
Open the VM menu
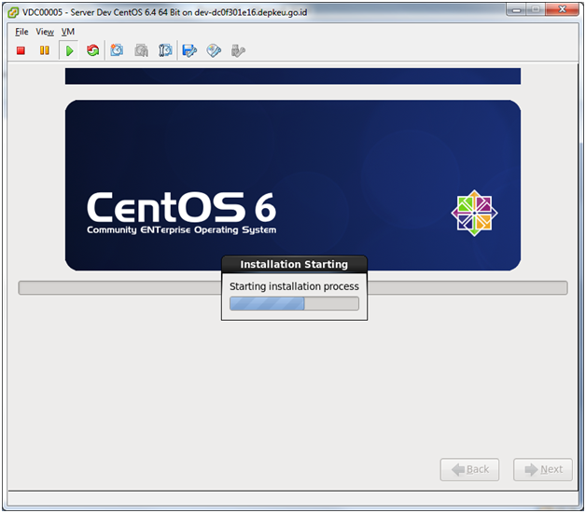click(68, 32)
